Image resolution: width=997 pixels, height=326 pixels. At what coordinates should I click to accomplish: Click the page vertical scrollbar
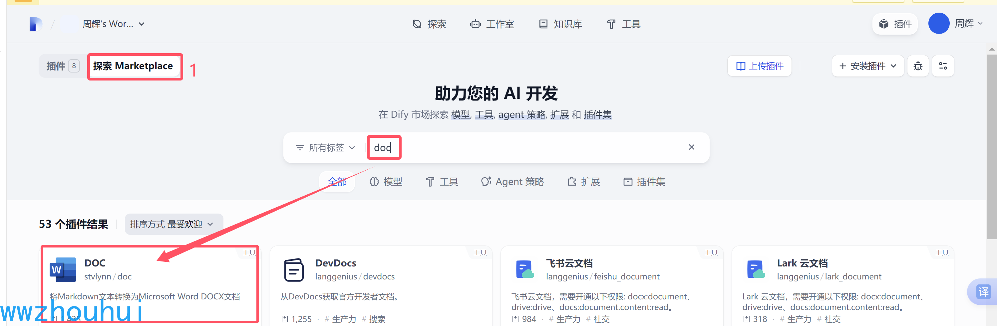[992, 147]
